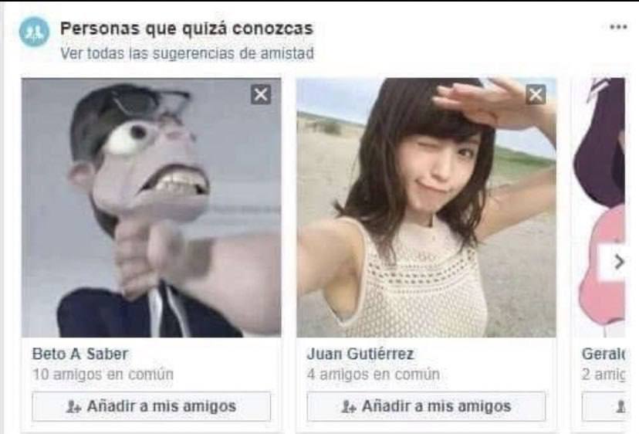
Task: Show next suggestions with right arrow
Action: coord(618,262)
